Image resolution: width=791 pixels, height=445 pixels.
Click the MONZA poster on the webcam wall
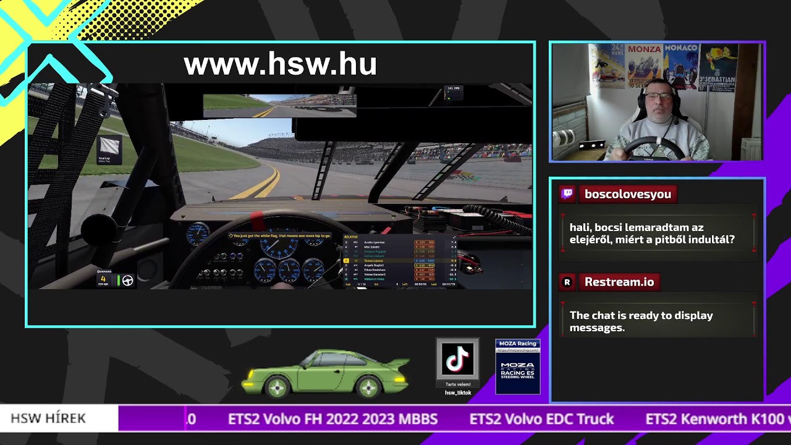pyautogui.click(x=643, y=64)
